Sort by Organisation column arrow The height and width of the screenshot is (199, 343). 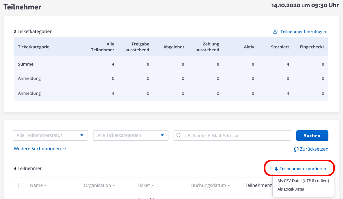114,186
